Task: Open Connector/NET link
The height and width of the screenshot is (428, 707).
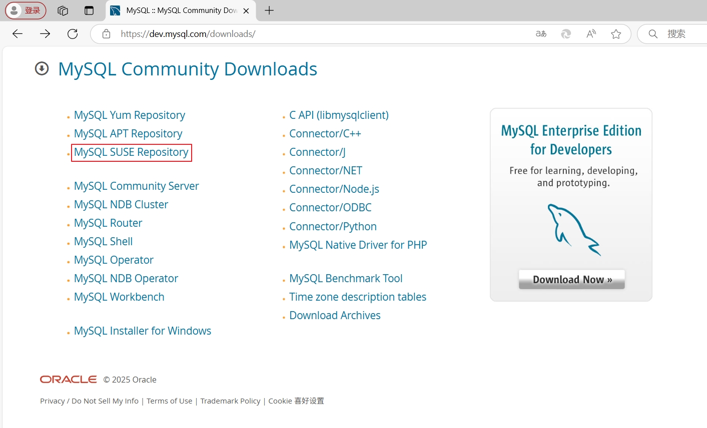Action: [x=326, y=171]
